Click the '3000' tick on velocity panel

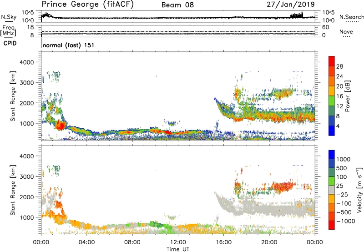pyautogui.click(x=27, y=176)
